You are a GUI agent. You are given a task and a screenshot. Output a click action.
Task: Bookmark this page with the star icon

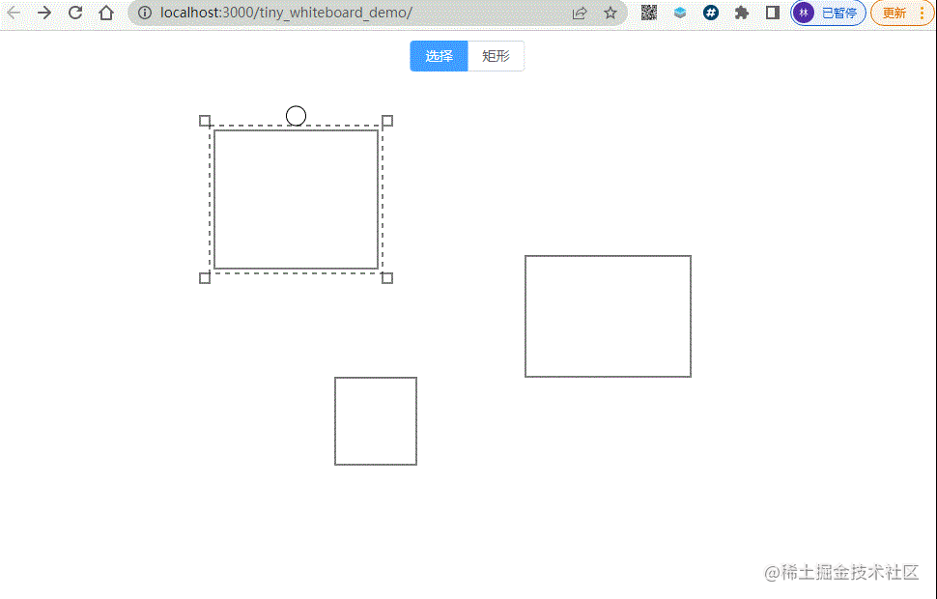(610, 13)
